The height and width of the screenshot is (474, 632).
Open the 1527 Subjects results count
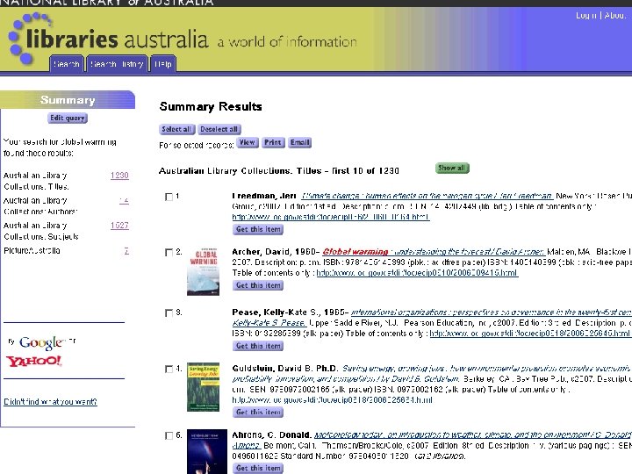tap(119, 226)
